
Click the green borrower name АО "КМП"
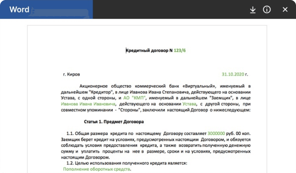coord(135,98)
